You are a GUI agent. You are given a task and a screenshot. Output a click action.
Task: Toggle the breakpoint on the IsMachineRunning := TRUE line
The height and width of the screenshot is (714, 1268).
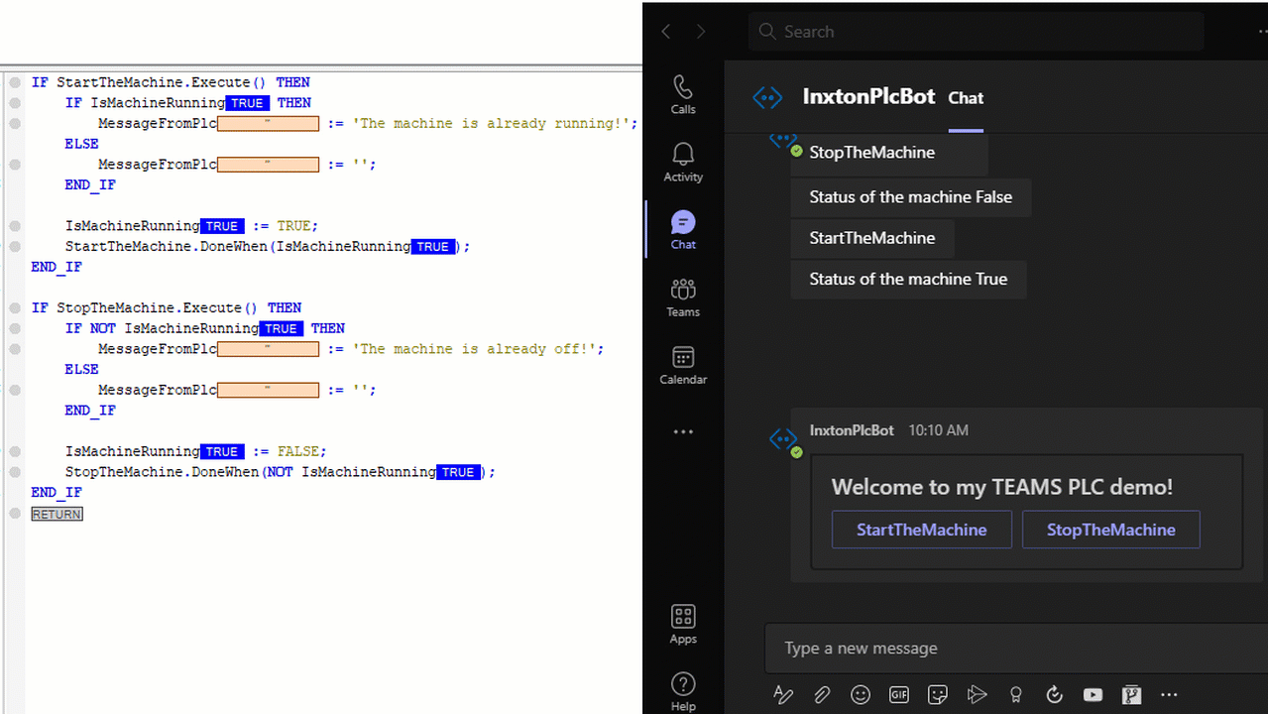(15, 226)
